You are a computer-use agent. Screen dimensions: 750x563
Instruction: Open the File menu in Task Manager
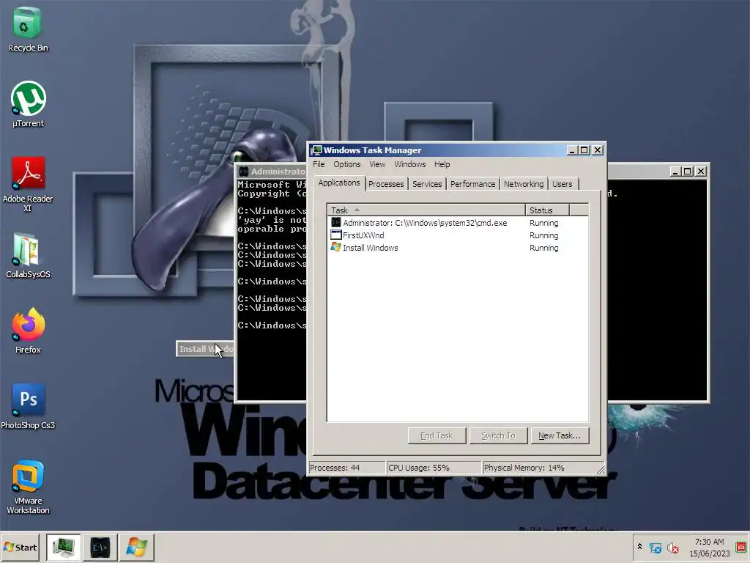coord(319,164)
